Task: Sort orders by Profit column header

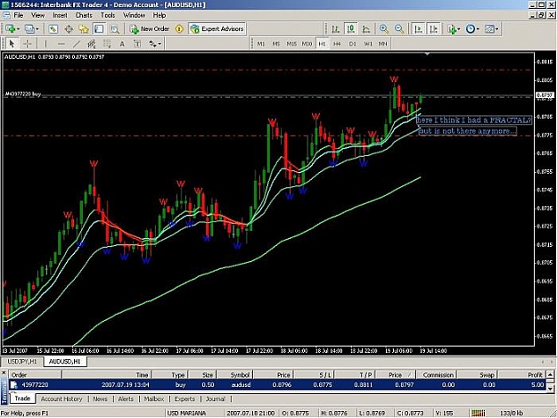Action: pyautogui.click(x=521, y=374)
